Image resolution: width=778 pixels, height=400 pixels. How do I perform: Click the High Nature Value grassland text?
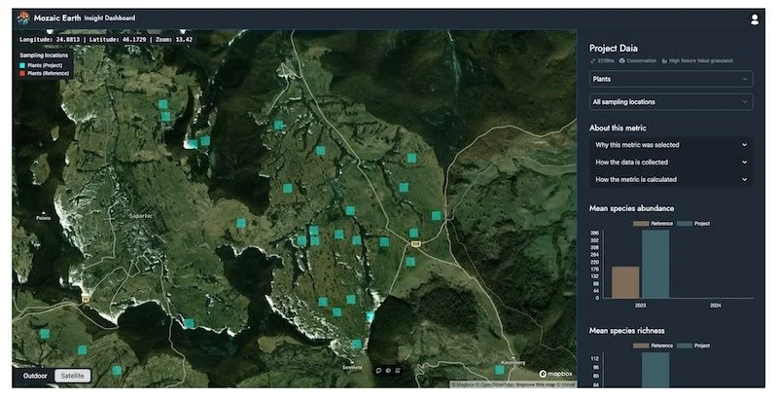[700, 60]
